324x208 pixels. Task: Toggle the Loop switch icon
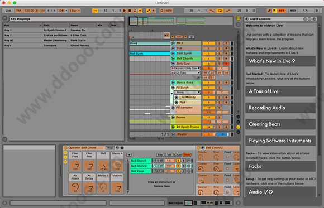point(220,11)
